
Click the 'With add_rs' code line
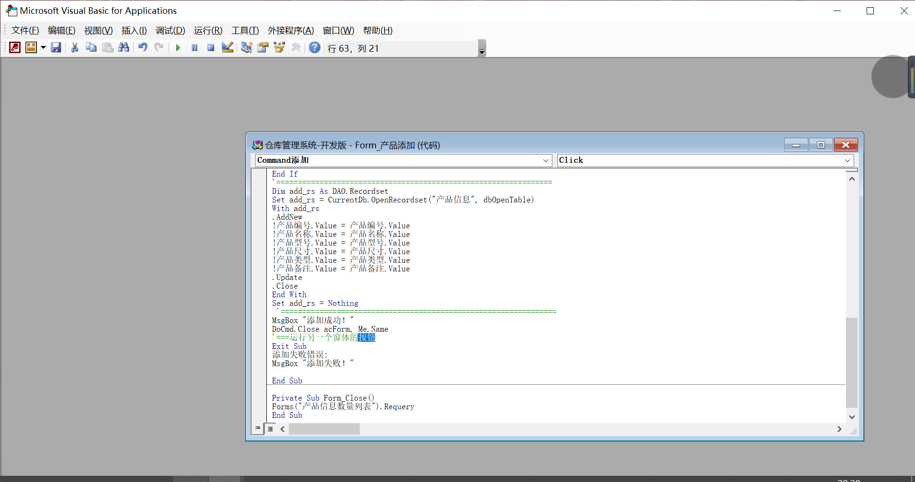[x=296, y=208]
